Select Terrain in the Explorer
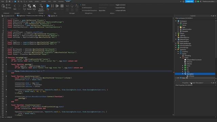 [x=184, y=25]
